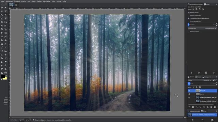Viewport: 218px width, 122px height.
Task: Lock position and size of layer
Action: (x=197, y=87)
